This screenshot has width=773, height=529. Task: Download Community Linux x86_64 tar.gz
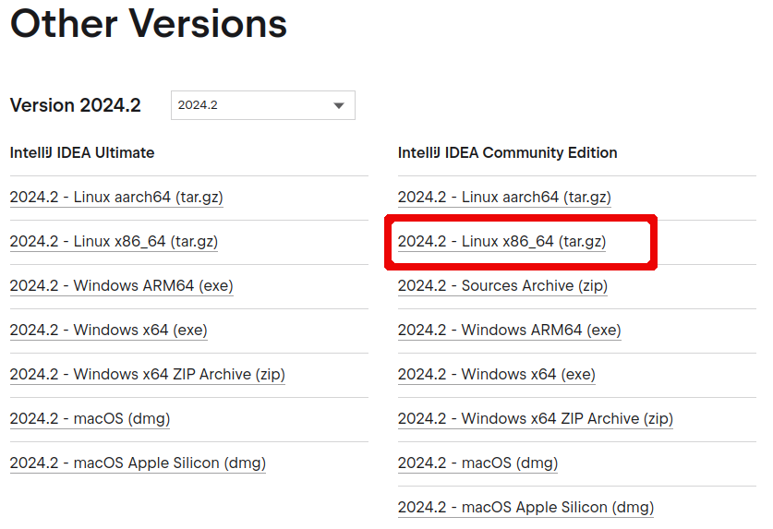[501, 242]
